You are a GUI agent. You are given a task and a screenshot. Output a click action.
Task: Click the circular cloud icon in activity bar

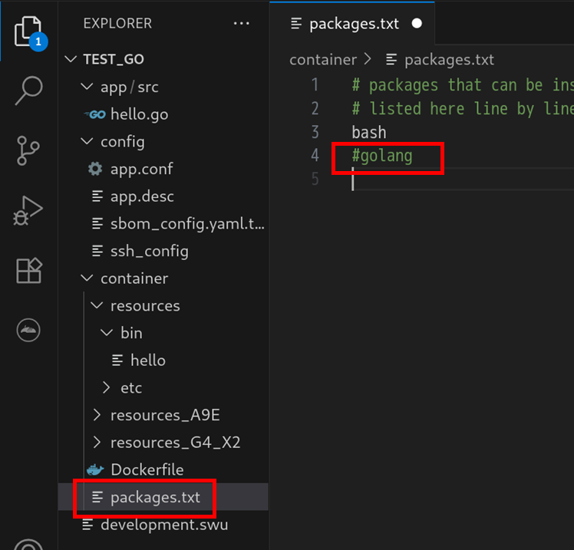click(28, 330)
